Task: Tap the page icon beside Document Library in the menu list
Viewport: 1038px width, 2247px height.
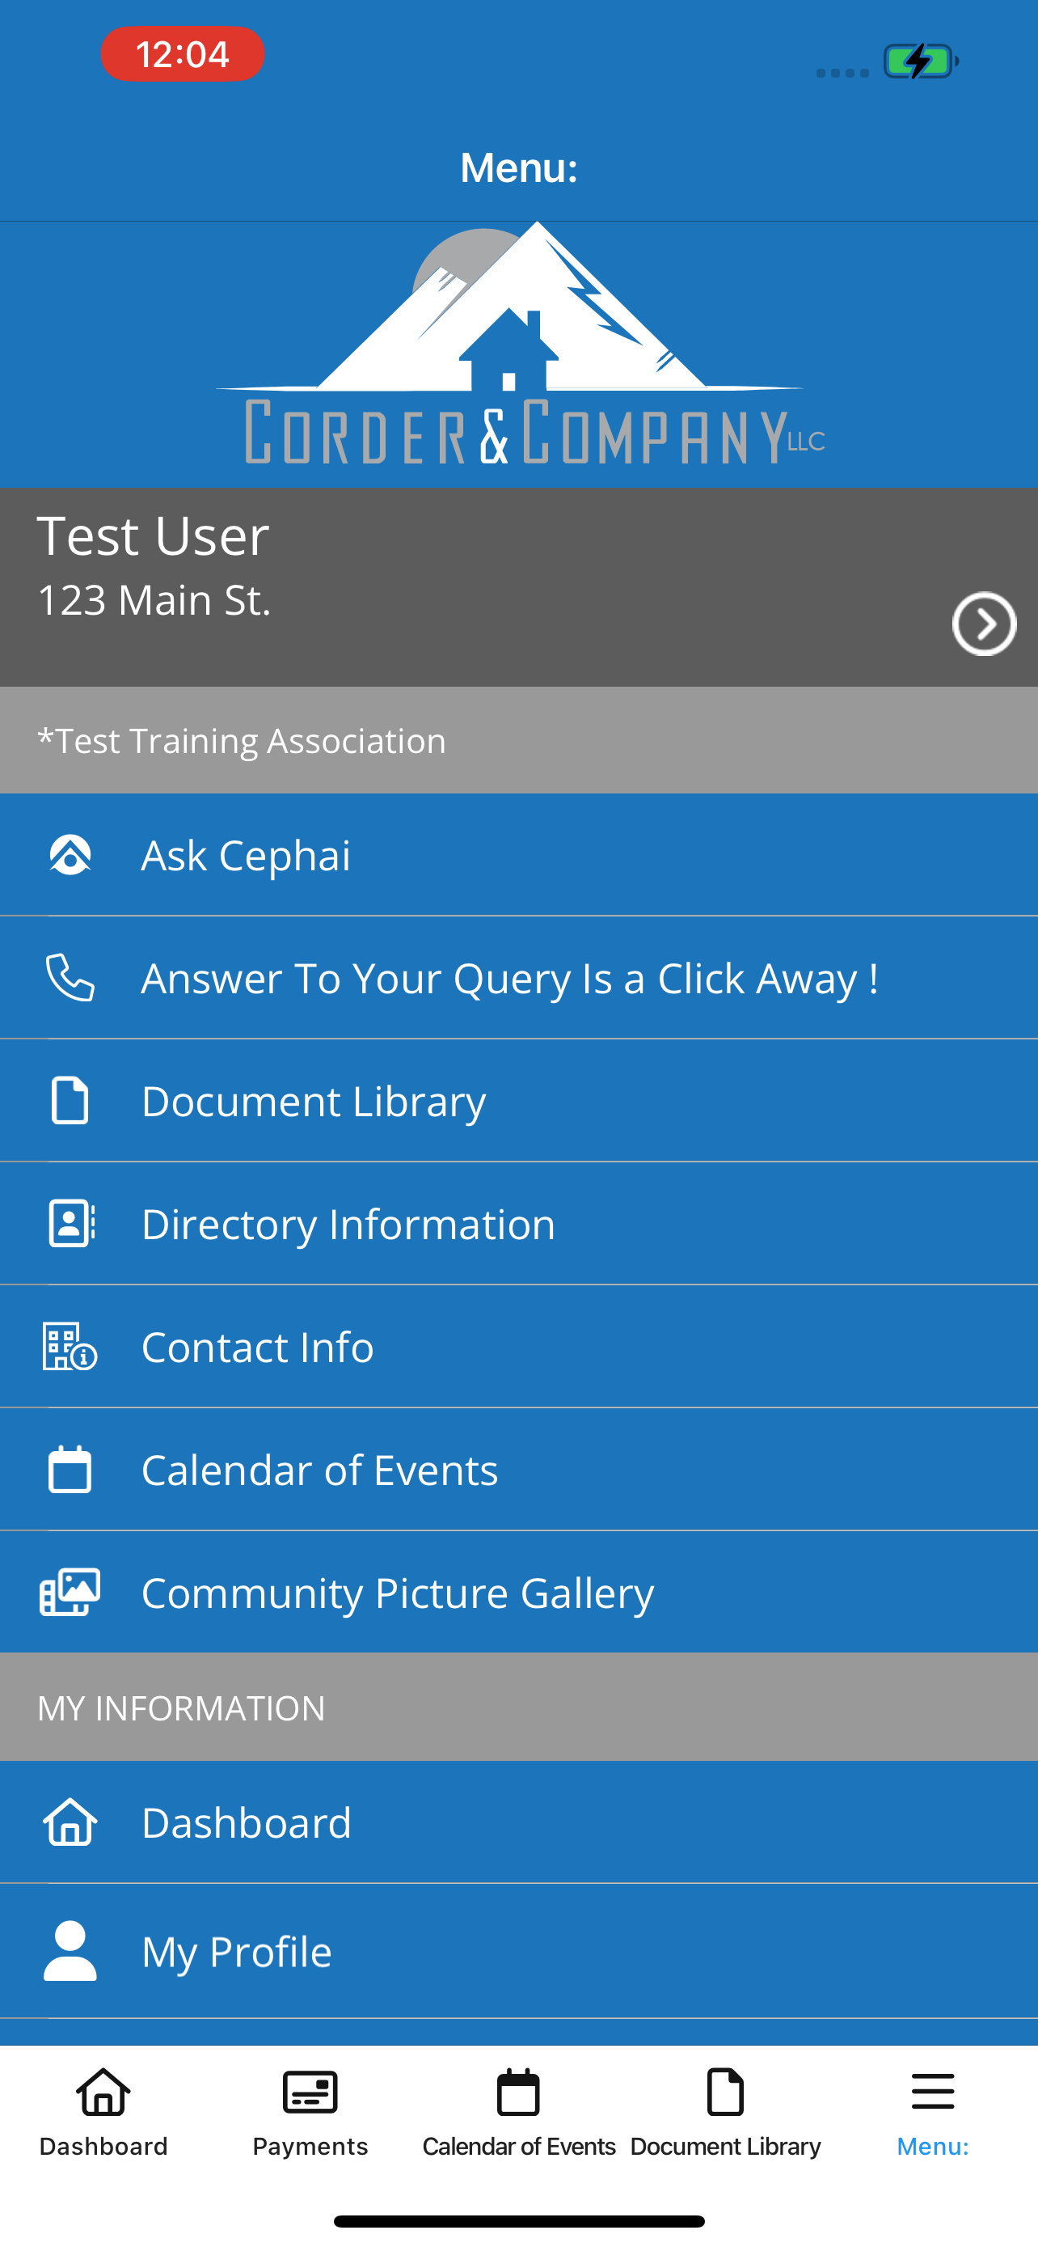Action: [x=70, y=1100]
